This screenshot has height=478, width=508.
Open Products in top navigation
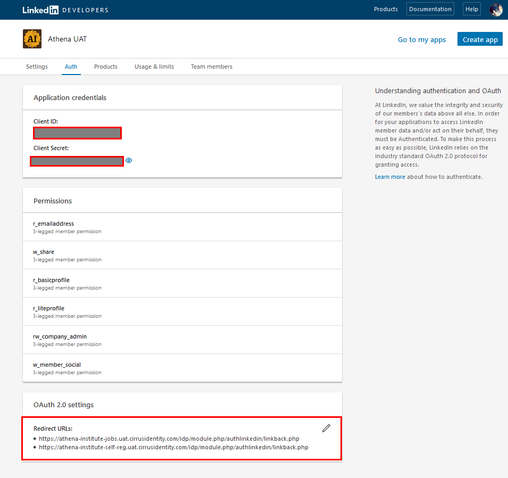point(386,9)
